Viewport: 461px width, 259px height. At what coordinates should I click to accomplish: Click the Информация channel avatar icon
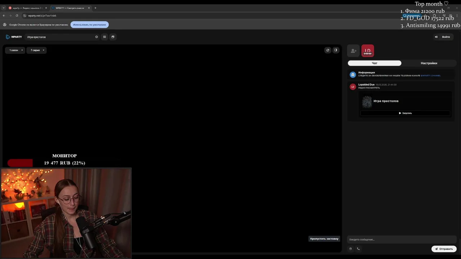coord(353,74)
